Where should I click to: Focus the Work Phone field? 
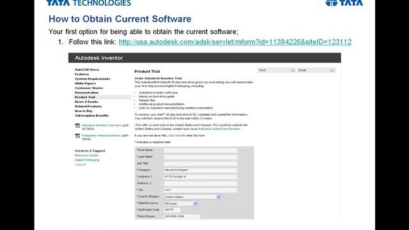[181, 217]
